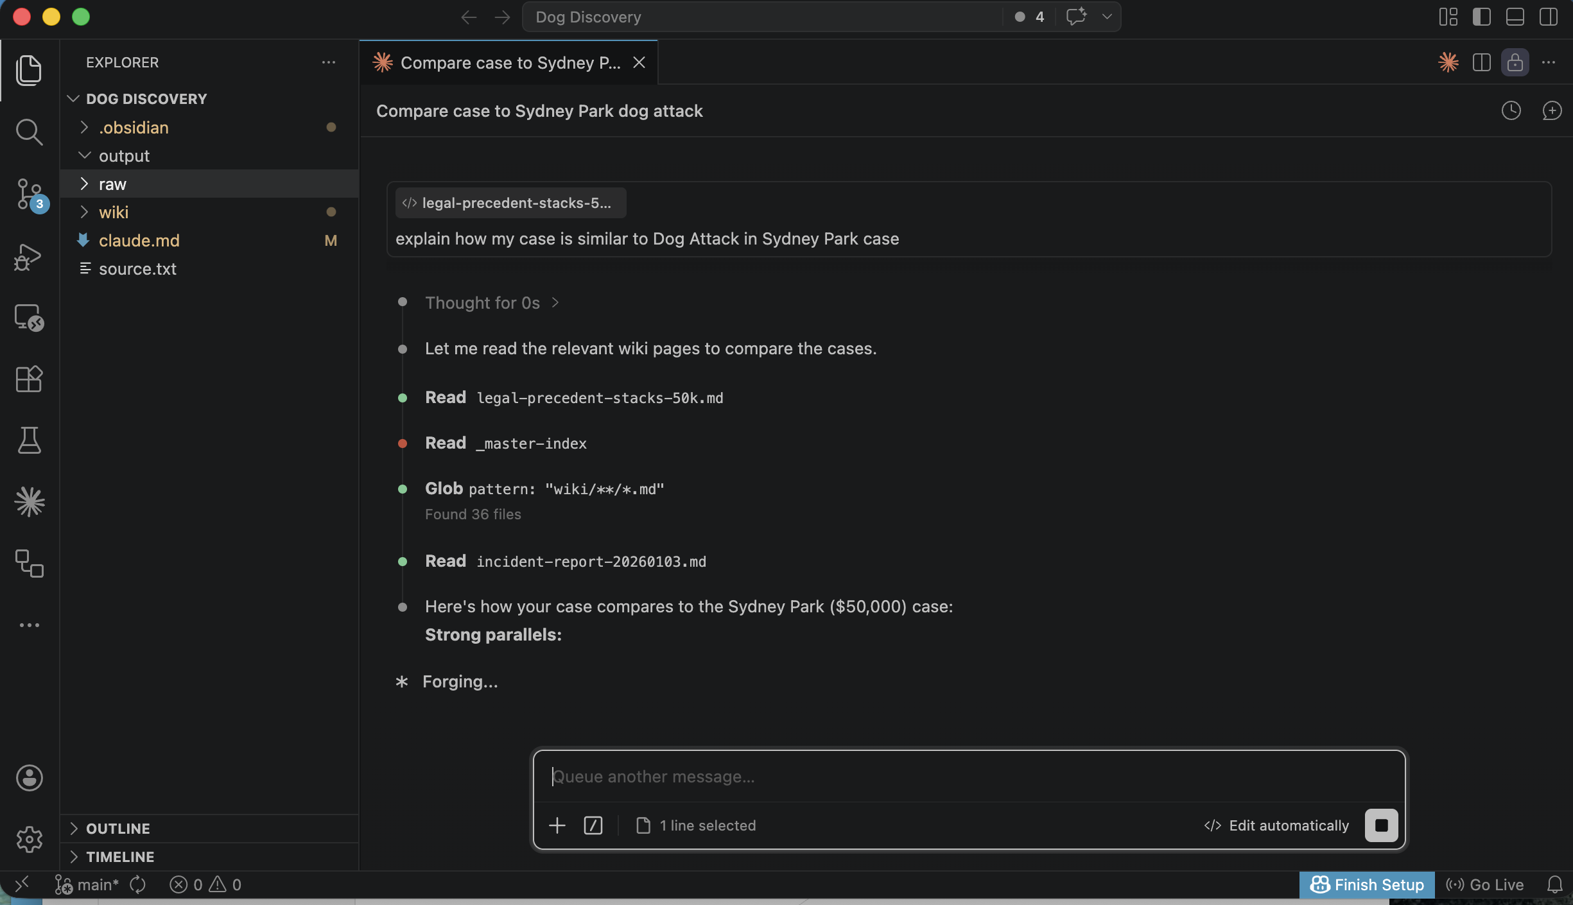Screen dimensions: 1573x905
Task: Click Go Live in status bar
Action: (x=1484, y=885)
